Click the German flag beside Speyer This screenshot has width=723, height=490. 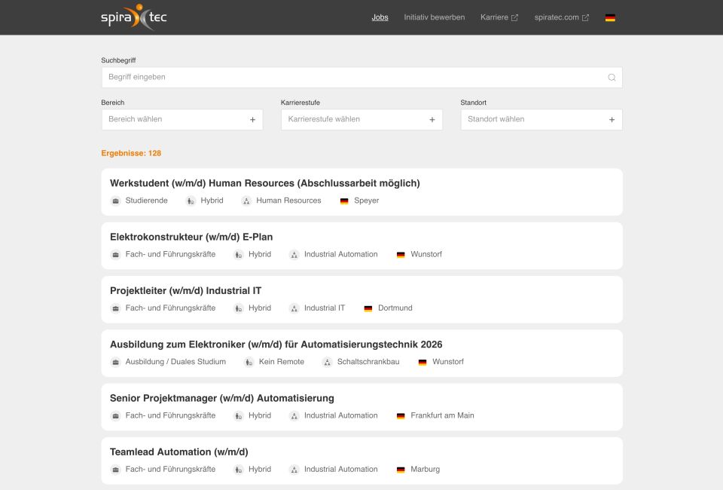click(344, 201)
